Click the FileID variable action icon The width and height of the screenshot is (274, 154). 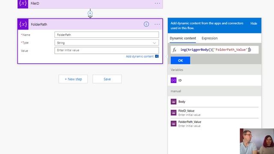23,4
